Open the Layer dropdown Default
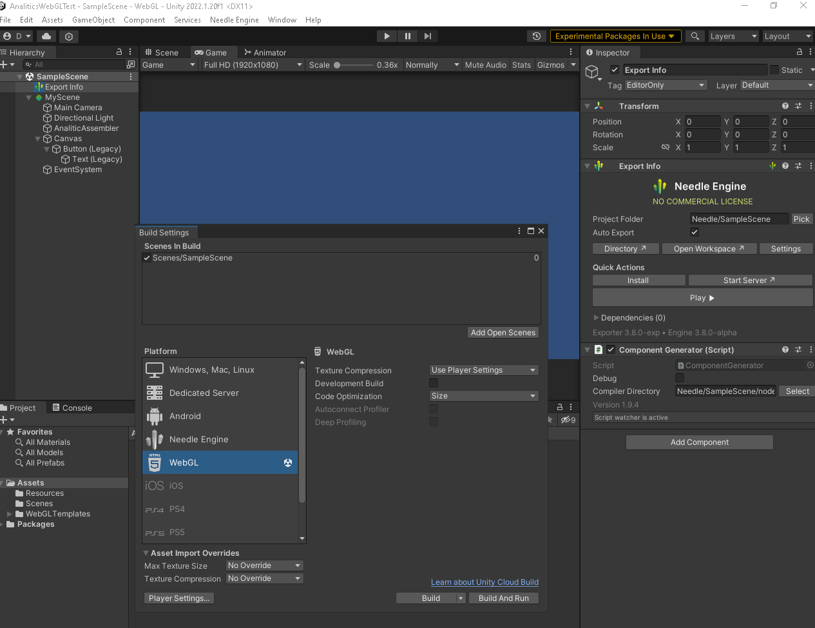The width and height of the screenshot is (815, 628). 778,85
